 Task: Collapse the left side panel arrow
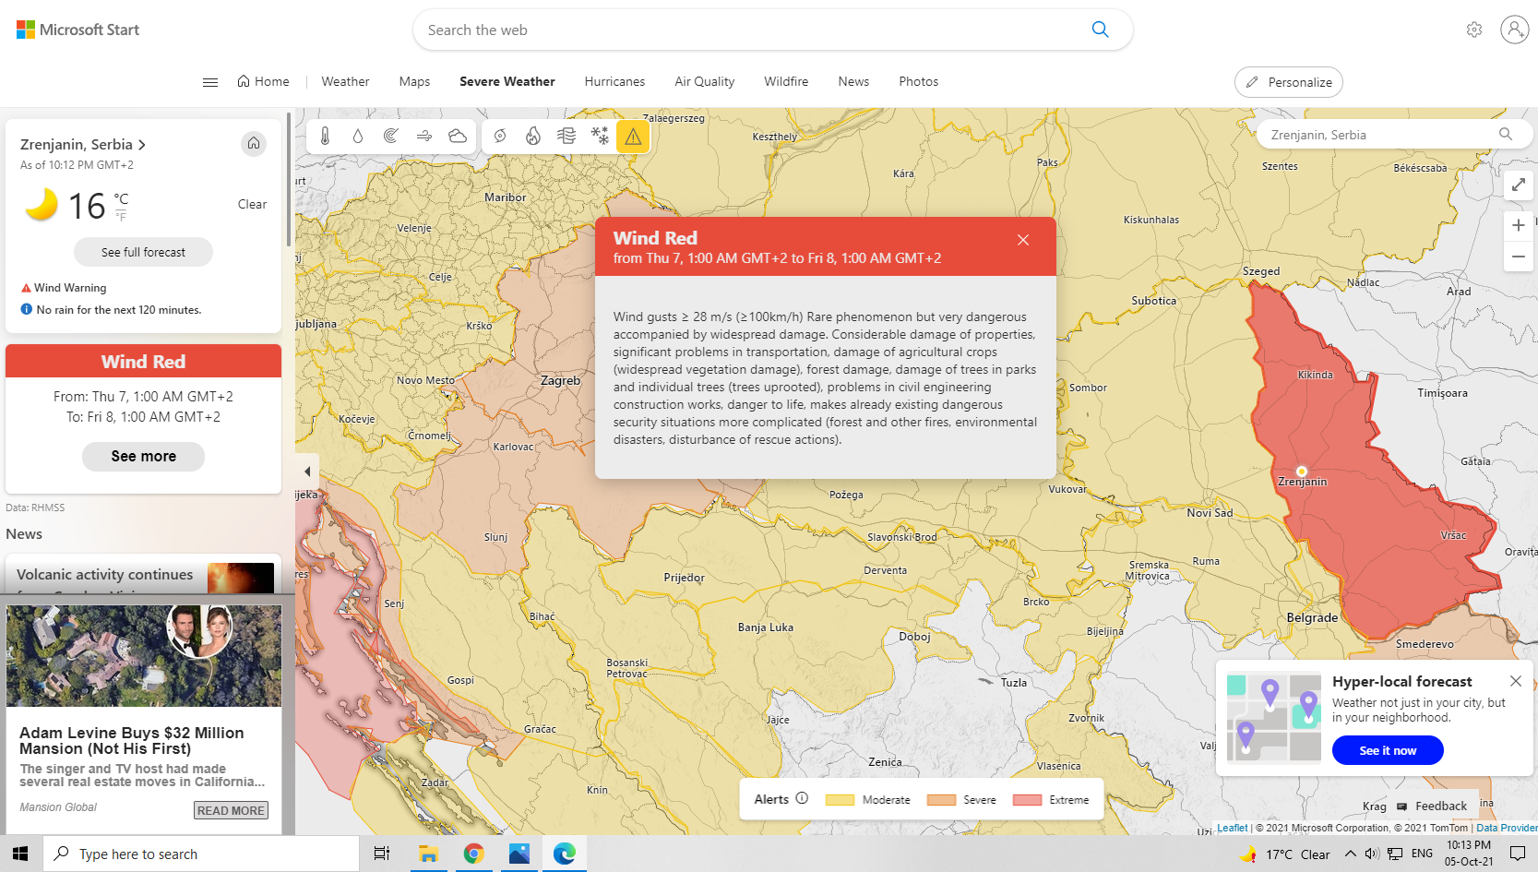pos(307,472)
